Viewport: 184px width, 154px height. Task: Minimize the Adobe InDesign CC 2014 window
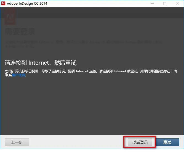[x=152, y=4]
